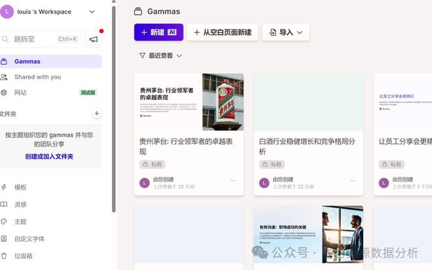The height and width of the screenshot is (270, 432).
Task: Click the magnifier icon in search box
Action: click(5, 39)
